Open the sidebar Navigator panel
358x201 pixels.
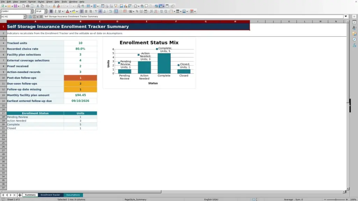coord(355,40)
